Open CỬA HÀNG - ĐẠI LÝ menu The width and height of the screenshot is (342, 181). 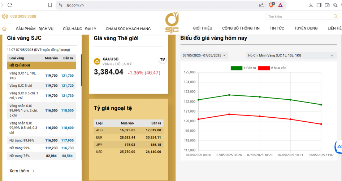79,29
